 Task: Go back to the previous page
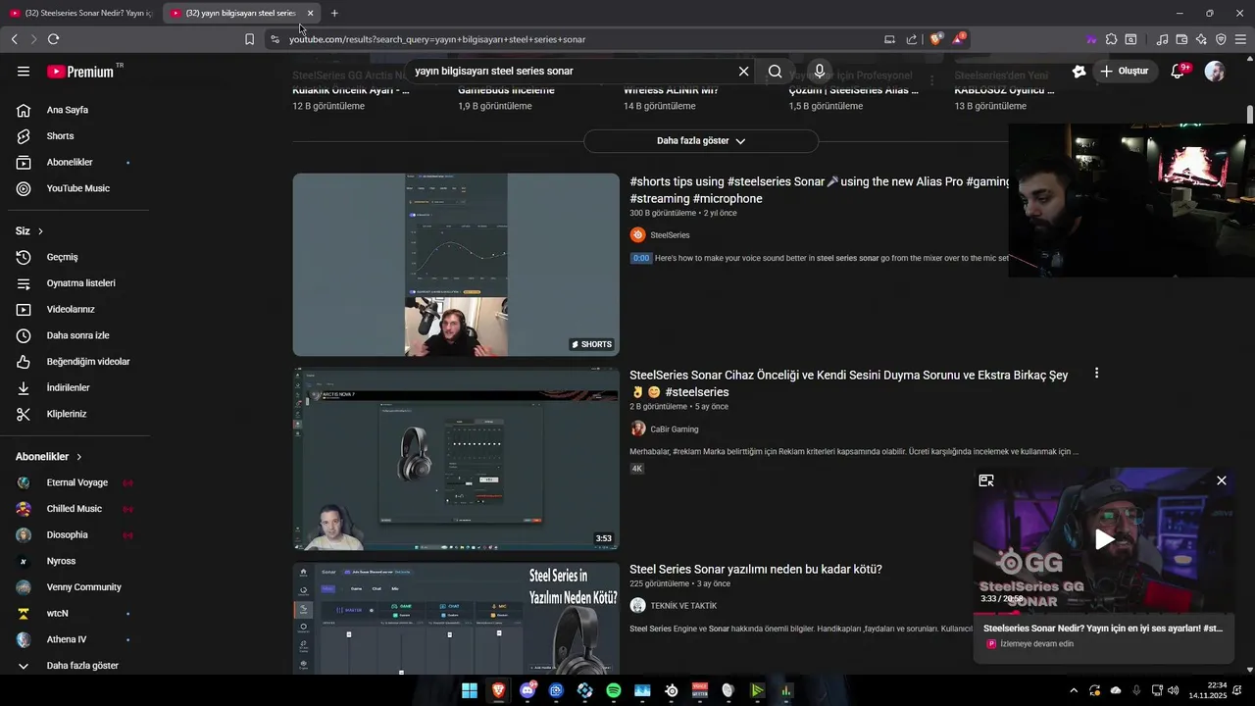(x=14, y=39)
